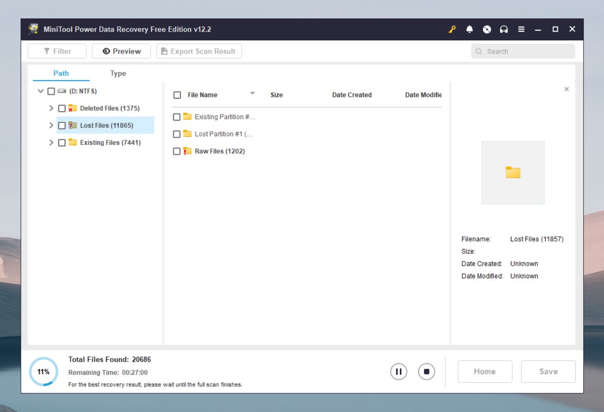Click the Deleted Files folder icon with red X
Image resolution: width=604 pixels, height=412 pixels.
pyautogui.click(x=72, y=108)
